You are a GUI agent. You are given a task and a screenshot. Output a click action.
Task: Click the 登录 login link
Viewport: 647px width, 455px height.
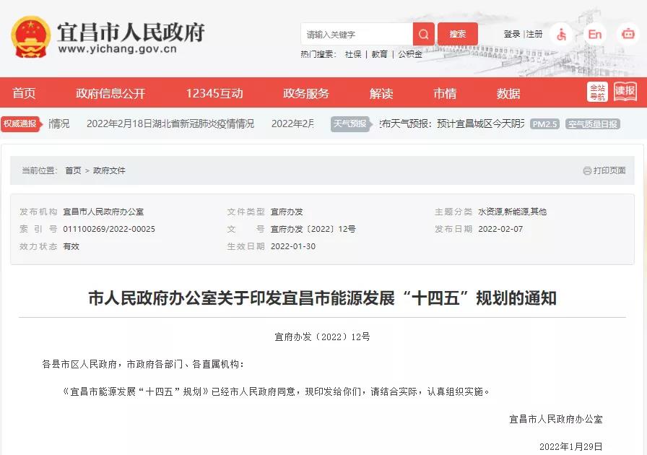pyautogui.click(x=512, y=34)
